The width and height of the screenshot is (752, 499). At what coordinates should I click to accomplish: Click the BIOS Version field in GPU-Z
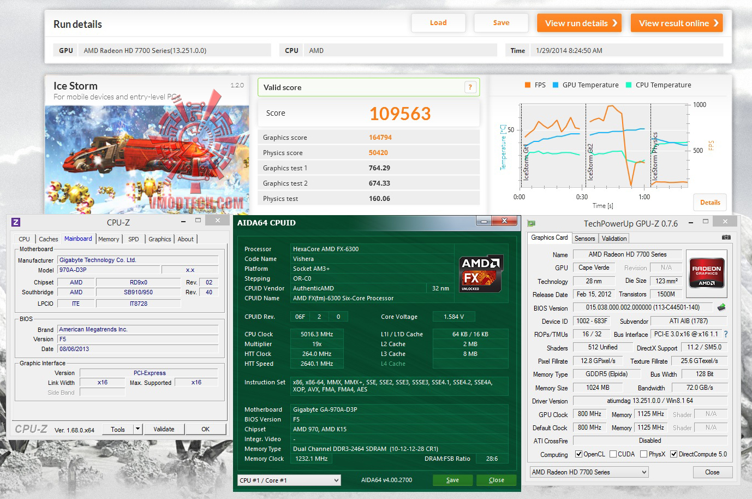643,307
